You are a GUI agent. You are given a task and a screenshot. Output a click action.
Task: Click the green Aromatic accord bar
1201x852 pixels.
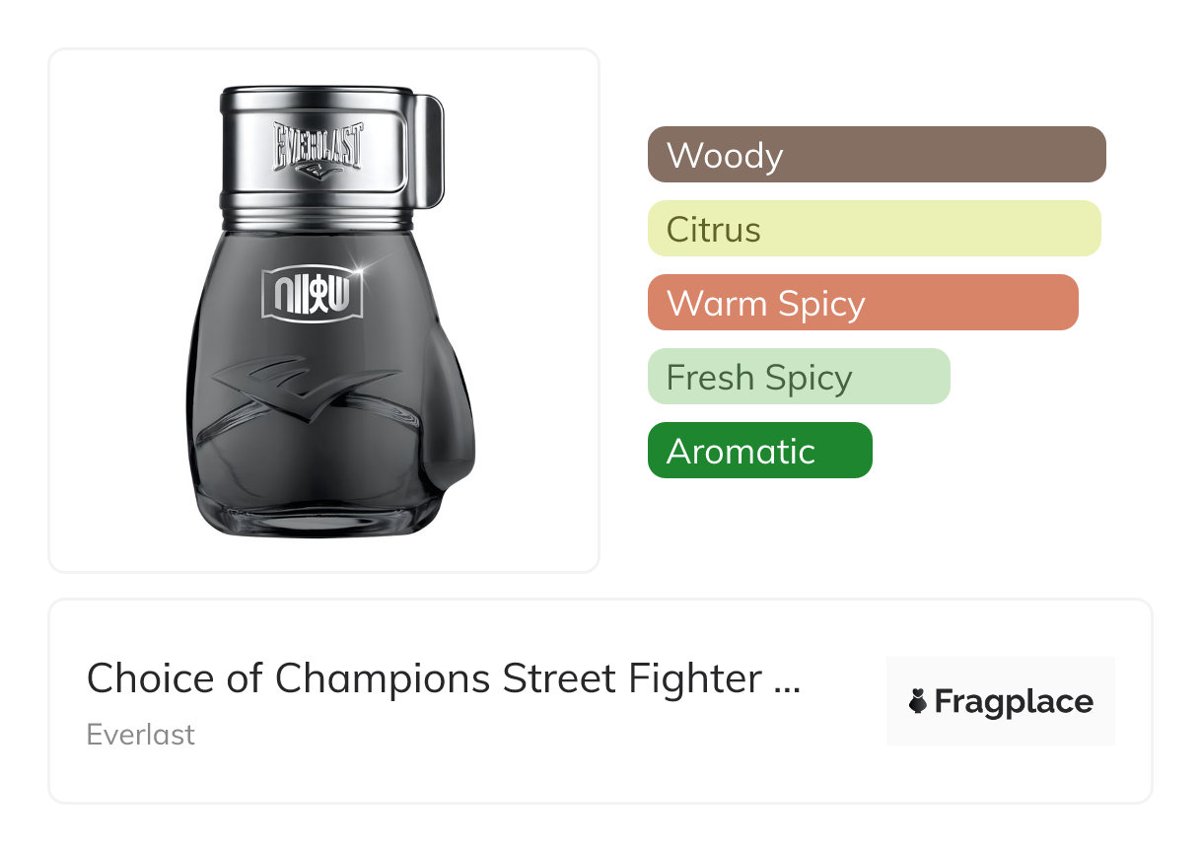[x=759, y=451]
